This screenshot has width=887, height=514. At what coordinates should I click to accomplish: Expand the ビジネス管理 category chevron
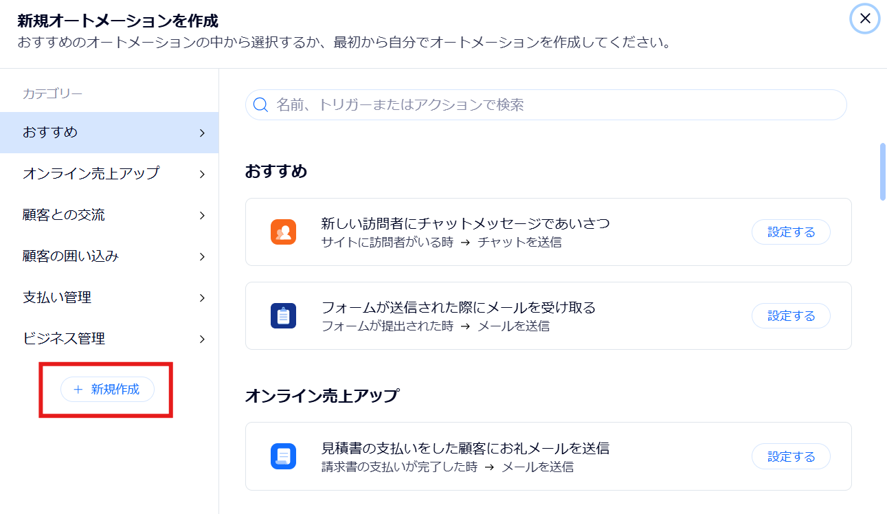[x=202, y=339]
